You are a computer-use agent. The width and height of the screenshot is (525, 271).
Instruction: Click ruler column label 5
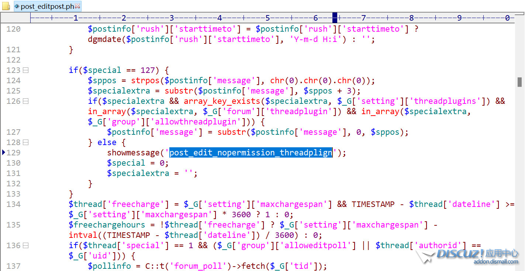267,17
